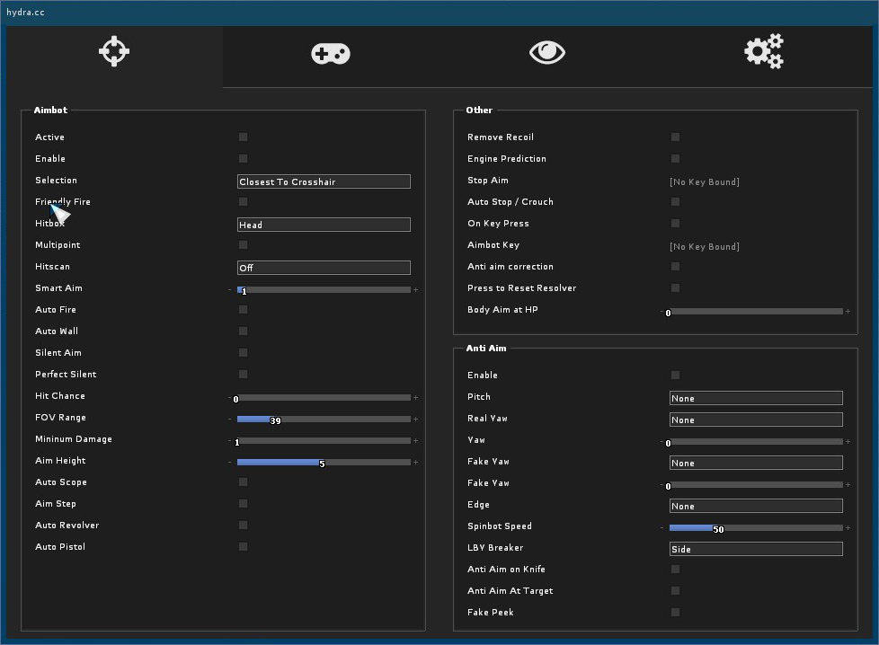Open the gears settings tab
This screenshot has height=645, width=879.
pos(764,52)
